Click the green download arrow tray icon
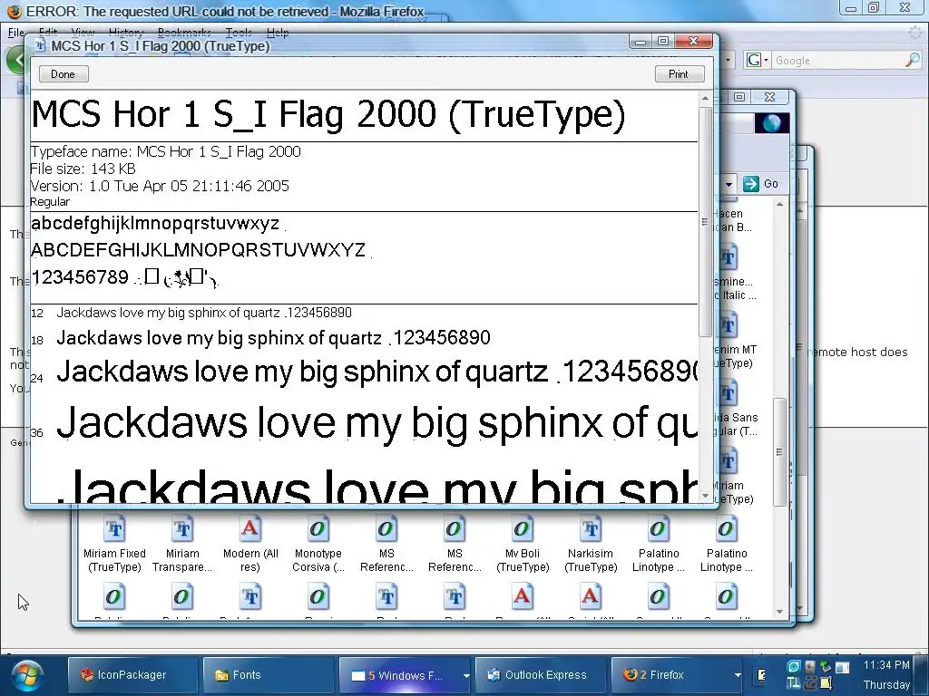Screen dimensions: 929x696 click(x=826, y=667)
